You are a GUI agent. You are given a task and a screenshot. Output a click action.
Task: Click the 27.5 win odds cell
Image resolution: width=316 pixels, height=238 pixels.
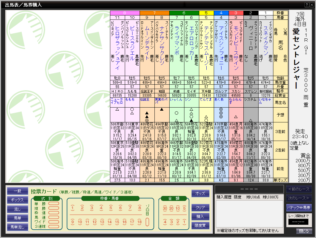pos(117,180)
